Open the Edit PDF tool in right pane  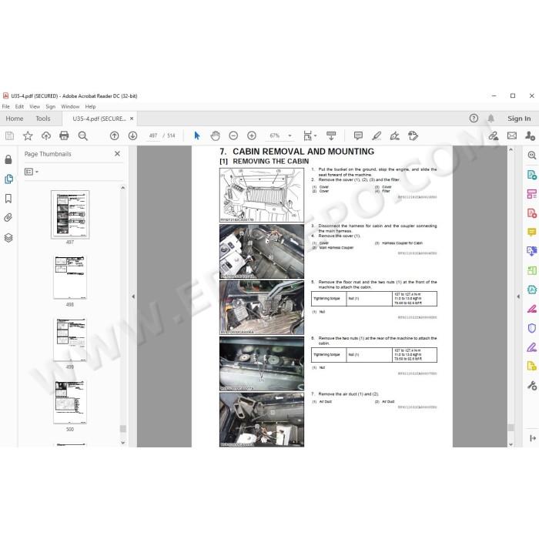coord(532,194)
